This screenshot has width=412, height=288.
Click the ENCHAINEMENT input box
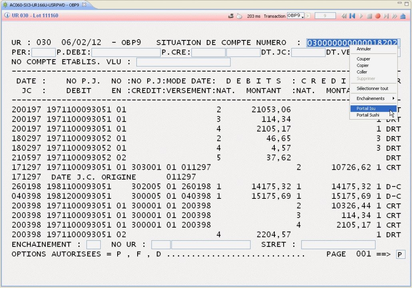[x=94, y=245]
